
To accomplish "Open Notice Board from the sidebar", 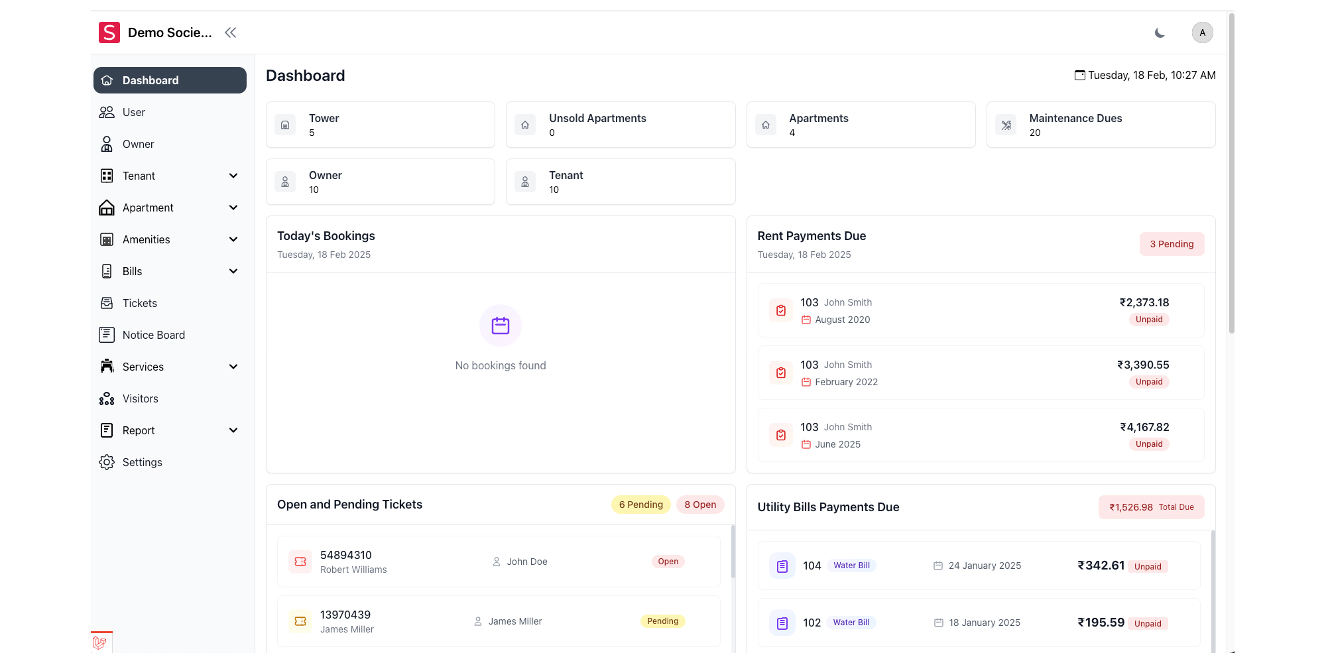I will 153,335.
